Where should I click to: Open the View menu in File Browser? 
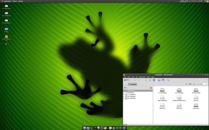click(133, 77)
